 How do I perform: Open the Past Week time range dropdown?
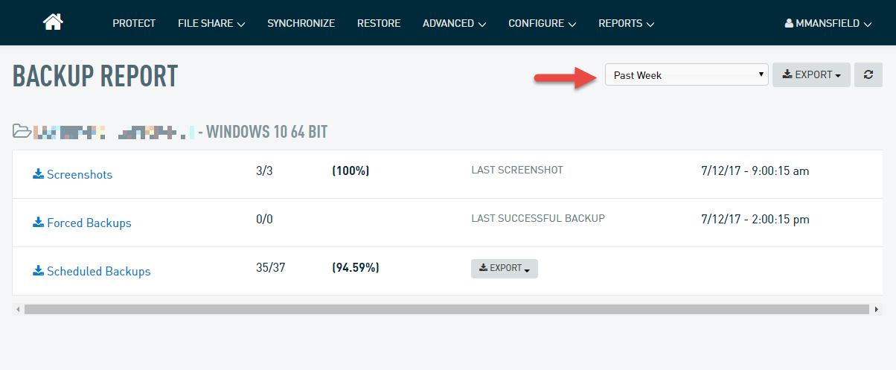coord(686,74)
